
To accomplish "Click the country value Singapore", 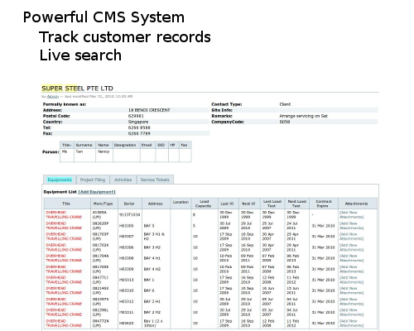I will [x=138, y=122].
